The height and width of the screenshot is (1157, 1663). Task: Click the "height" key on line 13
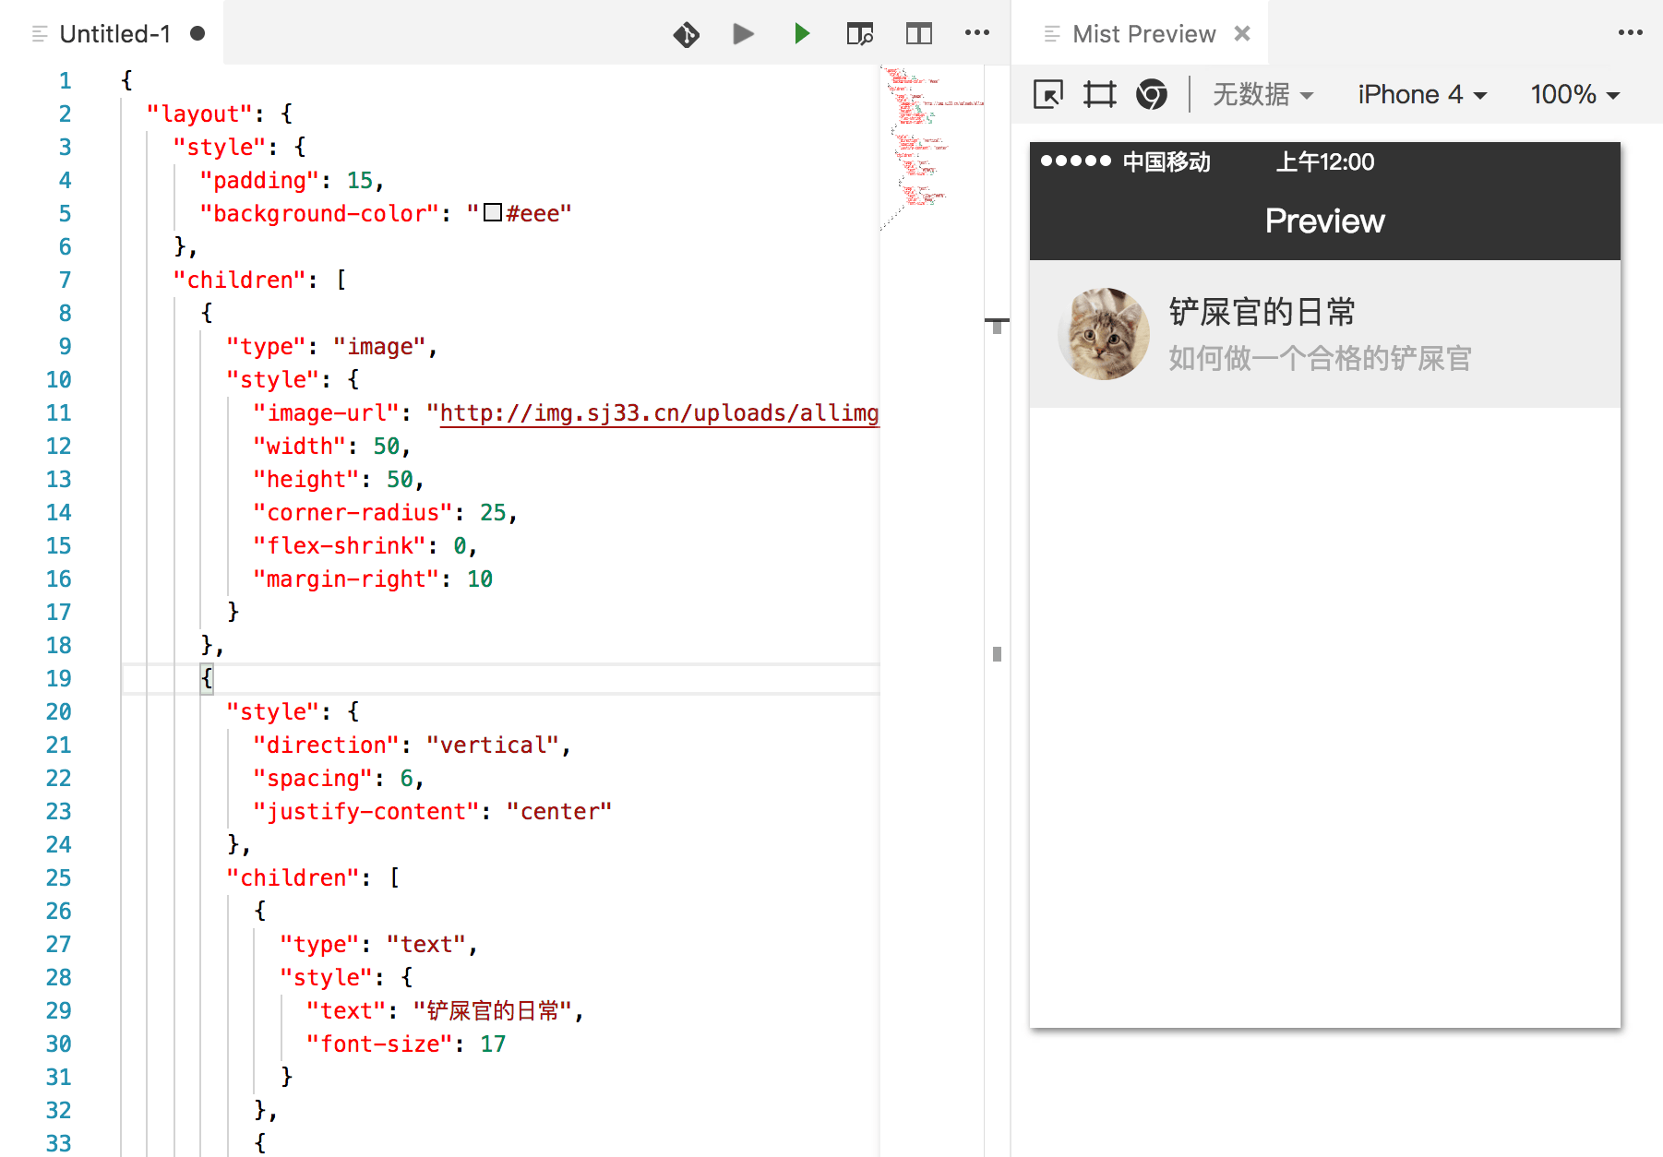(306, 479)
